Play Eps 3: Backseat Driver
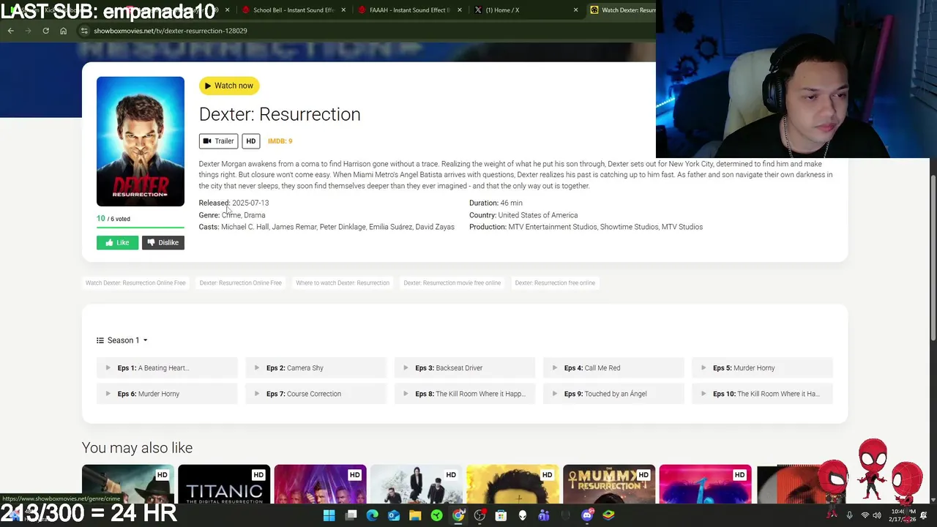 (x=465, y=368)
